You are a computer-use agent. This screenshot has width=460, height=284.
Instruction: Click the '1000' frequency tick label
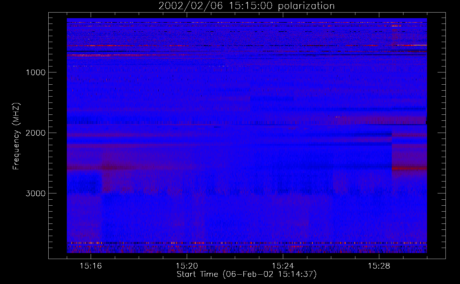coord(36,72)
